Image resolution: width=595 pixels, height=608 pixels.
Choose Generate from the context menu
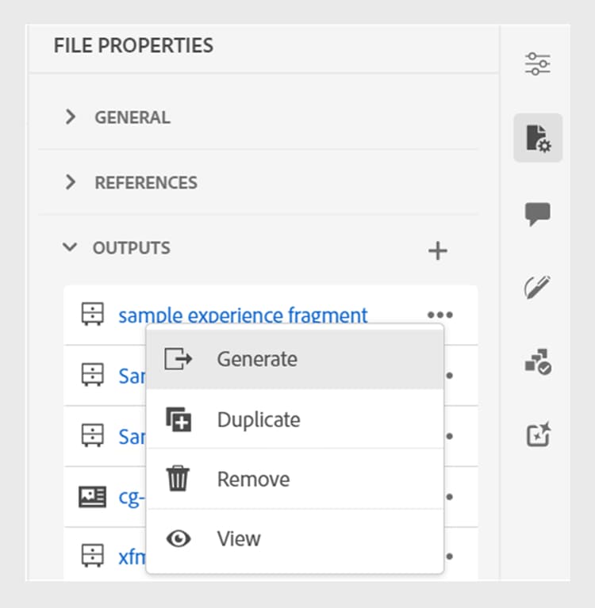257,359
